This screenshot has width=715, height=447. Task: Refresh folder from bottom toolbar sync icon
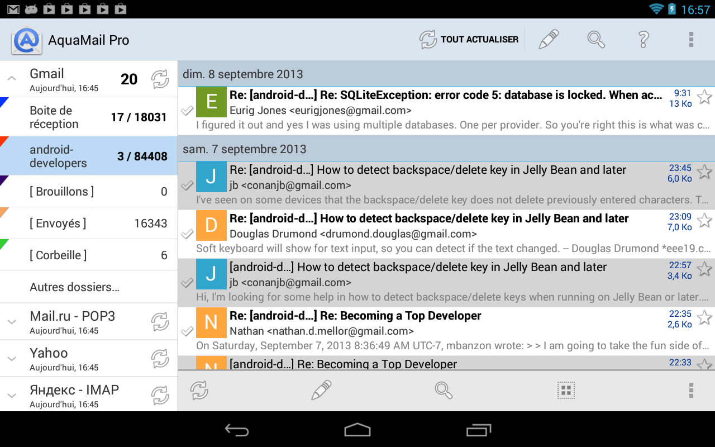199,390
